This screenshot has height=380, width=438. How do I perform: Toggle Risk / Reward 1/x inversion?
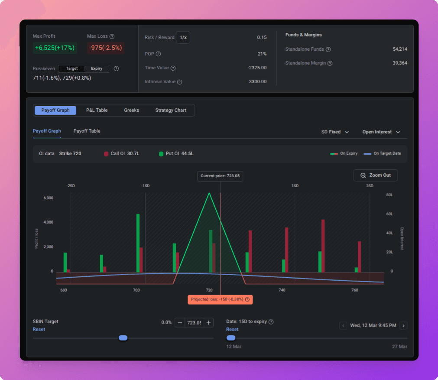[x=183, y=37]
